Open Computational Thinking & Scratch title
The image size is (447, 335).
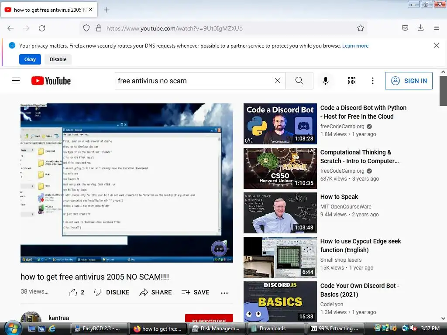(x=360, y=157)
